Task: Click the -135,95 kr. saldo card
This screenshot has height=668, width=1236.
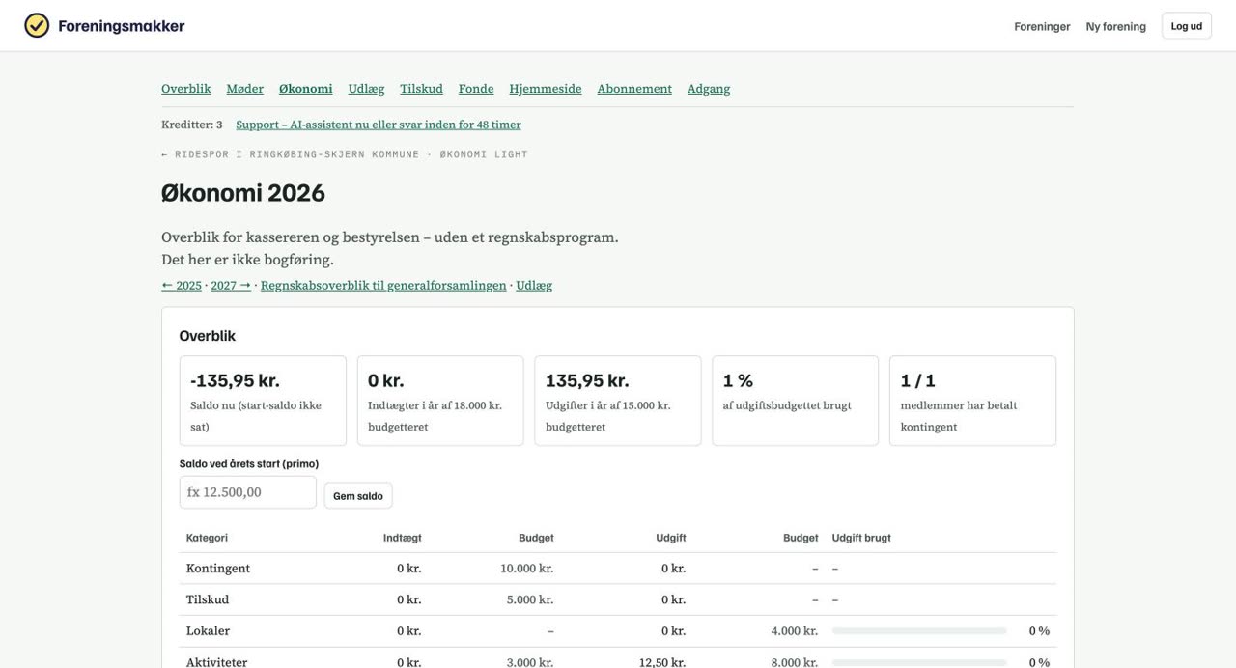Action: (x=263, y=401)
